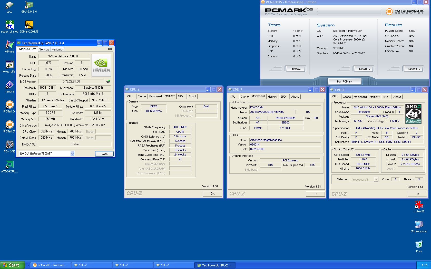The image size is (431, 269).
Task: Open the cpuz desktop shortcut
Action: [9, 7]
